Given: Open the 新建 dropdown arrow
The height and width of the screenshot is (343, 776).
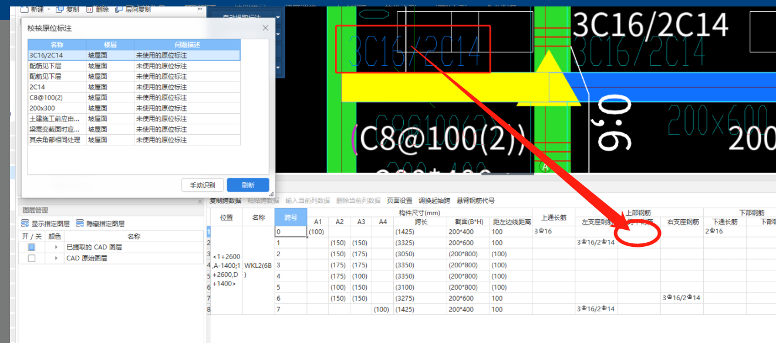Looking at the screenshot, I should (x=48, y=10).
